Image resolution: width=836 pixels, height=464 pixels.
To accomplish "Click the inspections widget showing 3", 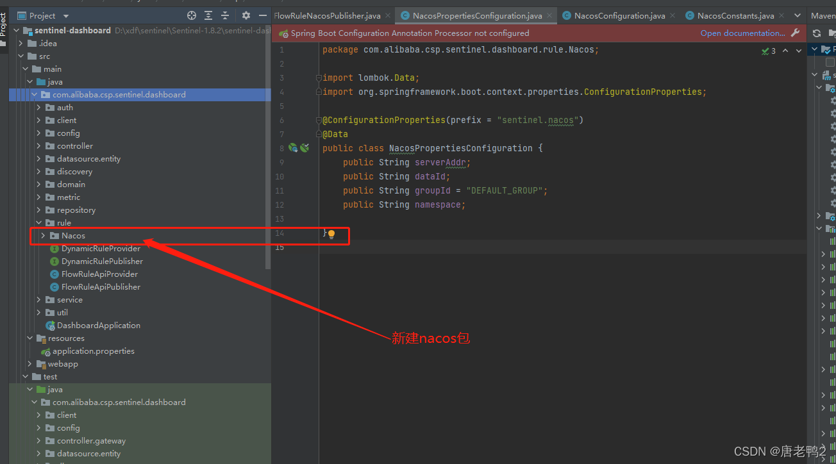I will 768,51.
